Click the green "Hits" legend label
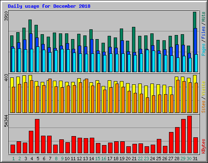Screen dimensions: 208x163 pyautogui.click(x=204, y=17)
